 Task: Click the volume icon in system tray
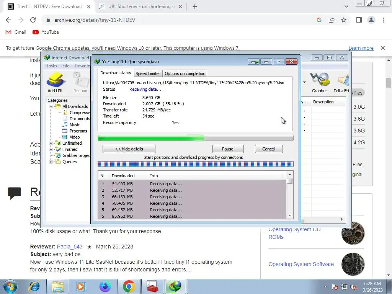click(x=353, y=287)
